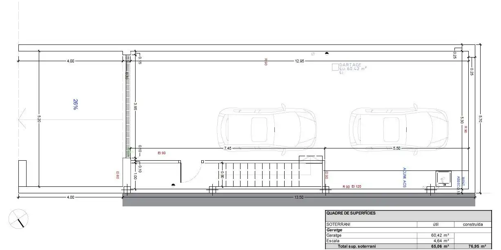501x250 pixels.
Task: Click the north arrow compass symbol
Action: pos(19,218)
